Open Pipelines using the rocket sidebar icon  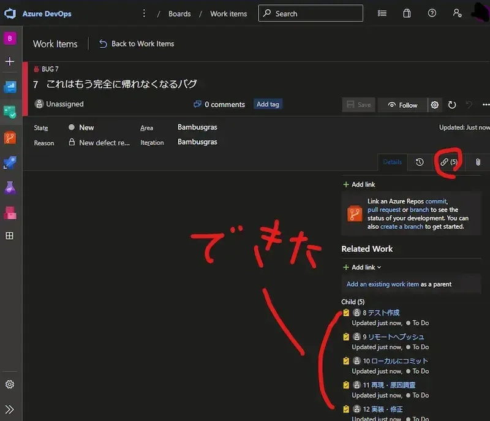[x=9, y=162]
